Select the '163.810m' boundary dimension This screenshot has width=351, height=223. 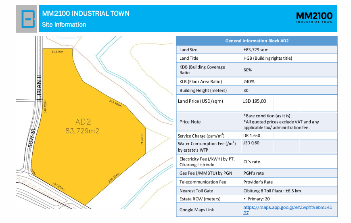click(58, 187)
